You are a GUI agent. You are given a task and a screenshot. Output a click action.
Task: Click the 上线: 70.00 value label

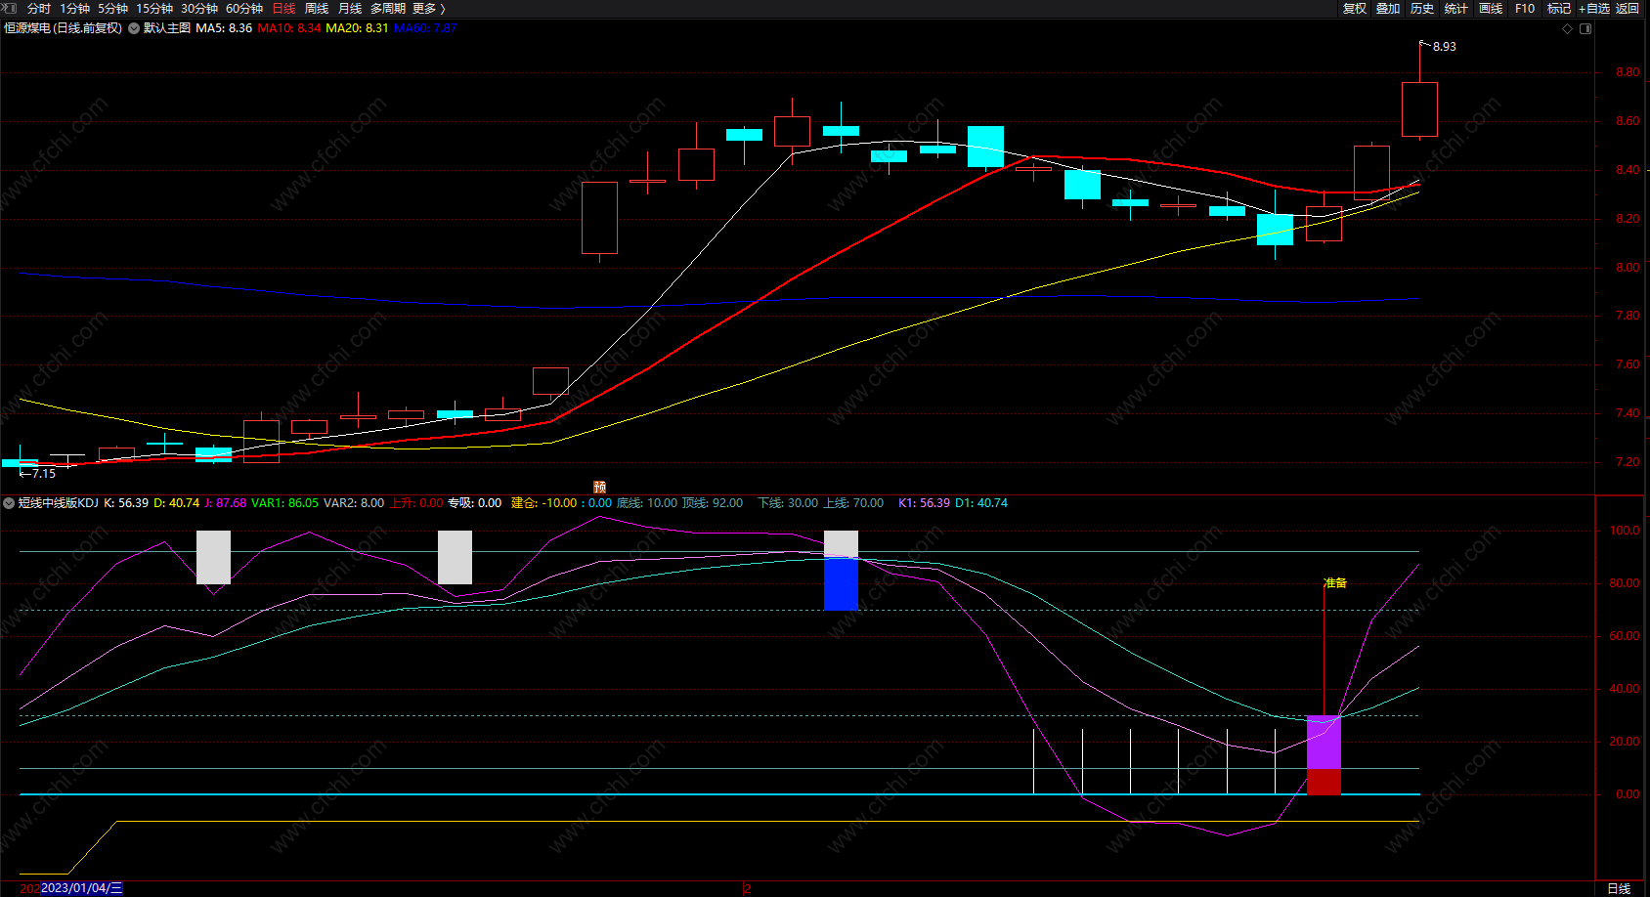[x=853, y=503]
